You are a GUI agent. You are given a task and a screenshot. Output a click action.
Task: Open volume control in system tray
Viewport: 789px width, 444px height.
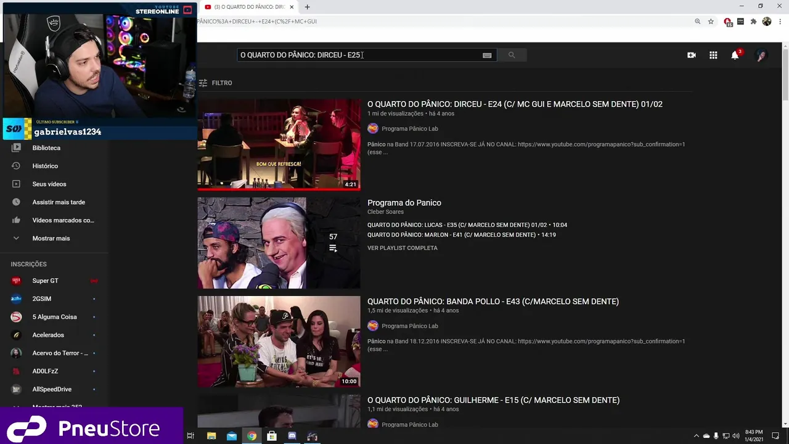735,436
